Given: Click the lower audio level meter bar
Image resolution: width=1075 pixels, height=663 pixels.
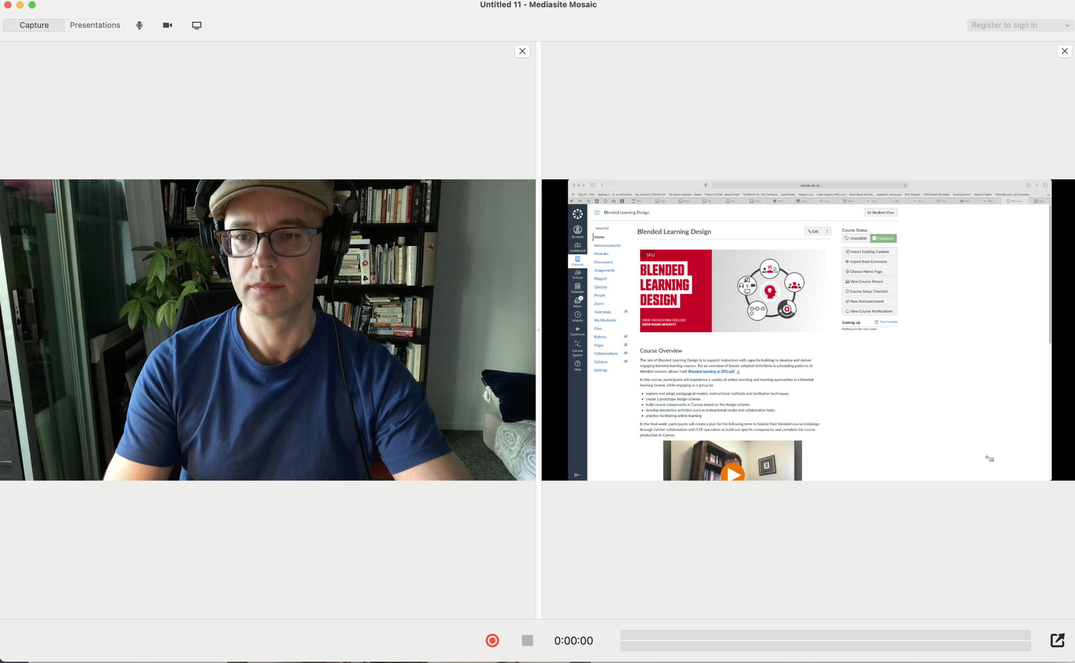Looking at the screenshot, I should [x=825, y=646].
